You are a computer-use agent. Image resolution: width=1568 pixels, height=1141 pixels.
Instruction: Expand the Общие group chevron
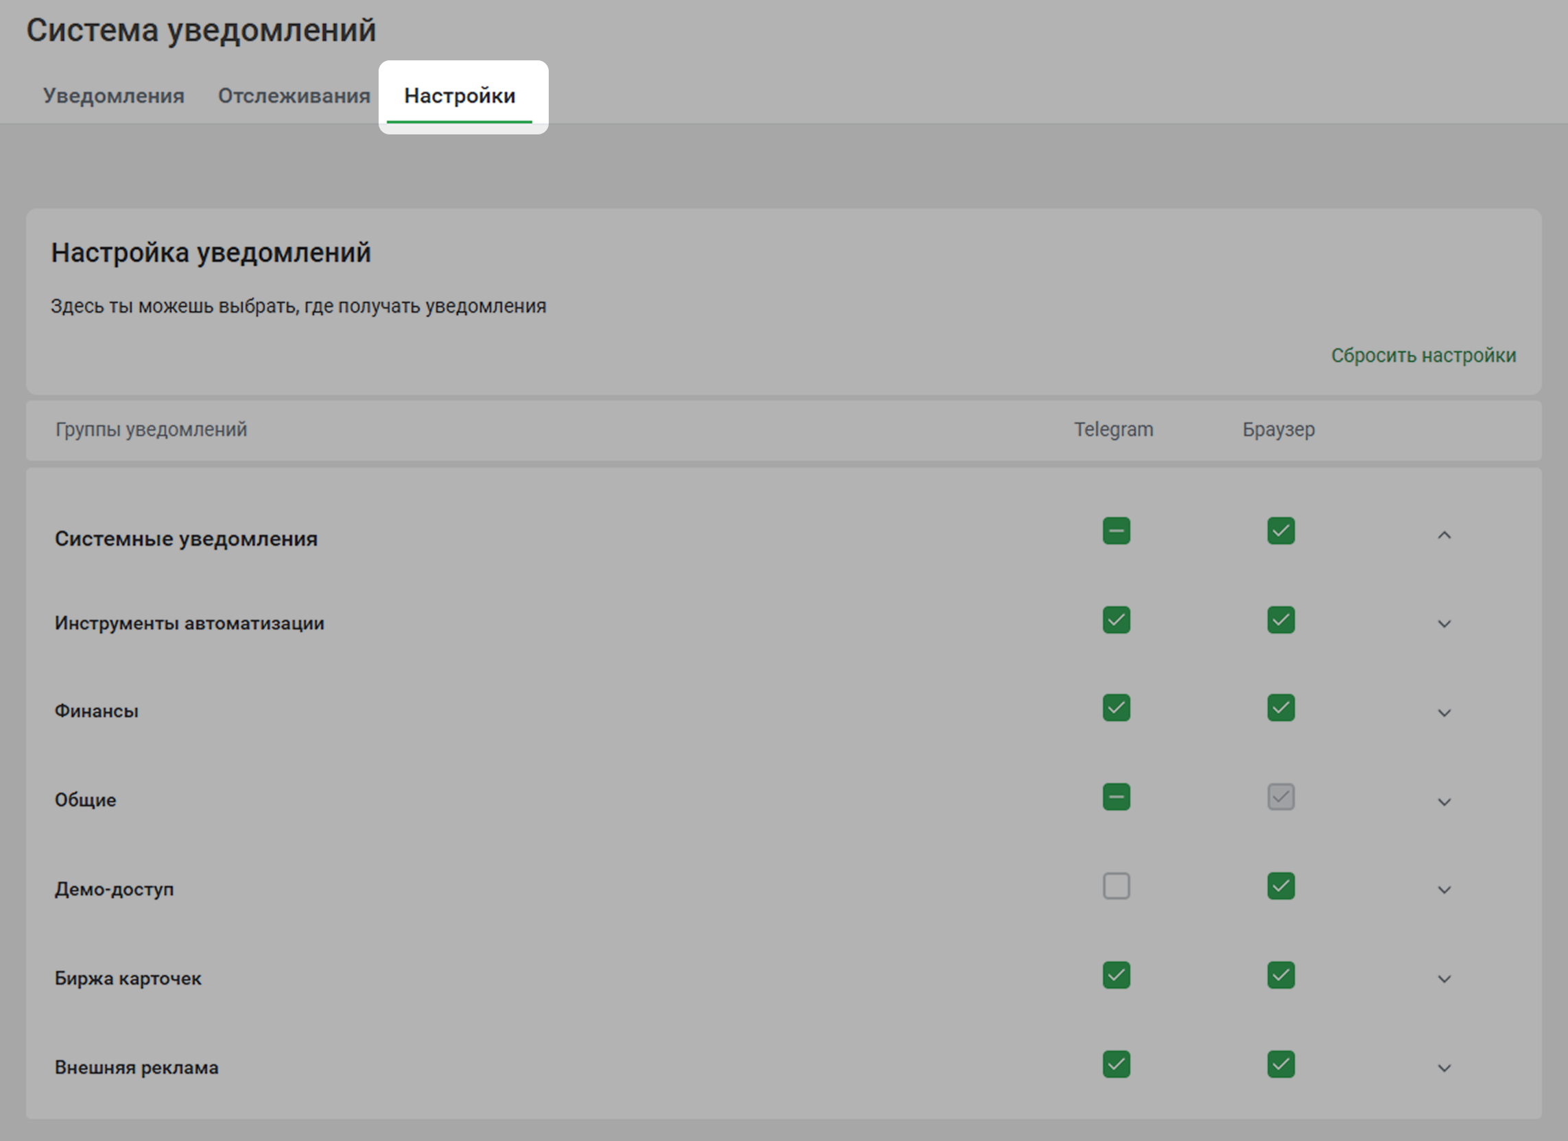click(1444, 802)
